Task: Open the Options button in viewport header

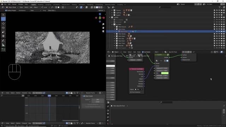Action: coord(101,11)
